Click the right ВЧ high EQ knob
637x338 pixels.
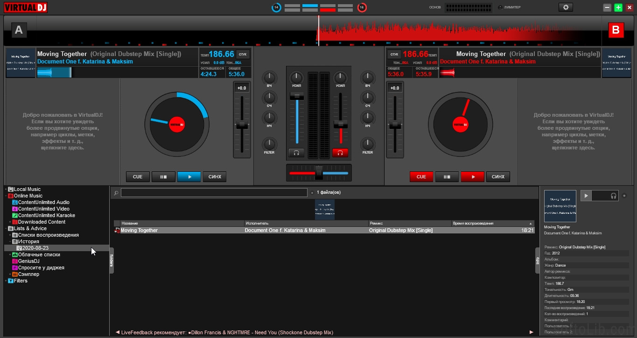click(x=368, y=77)
